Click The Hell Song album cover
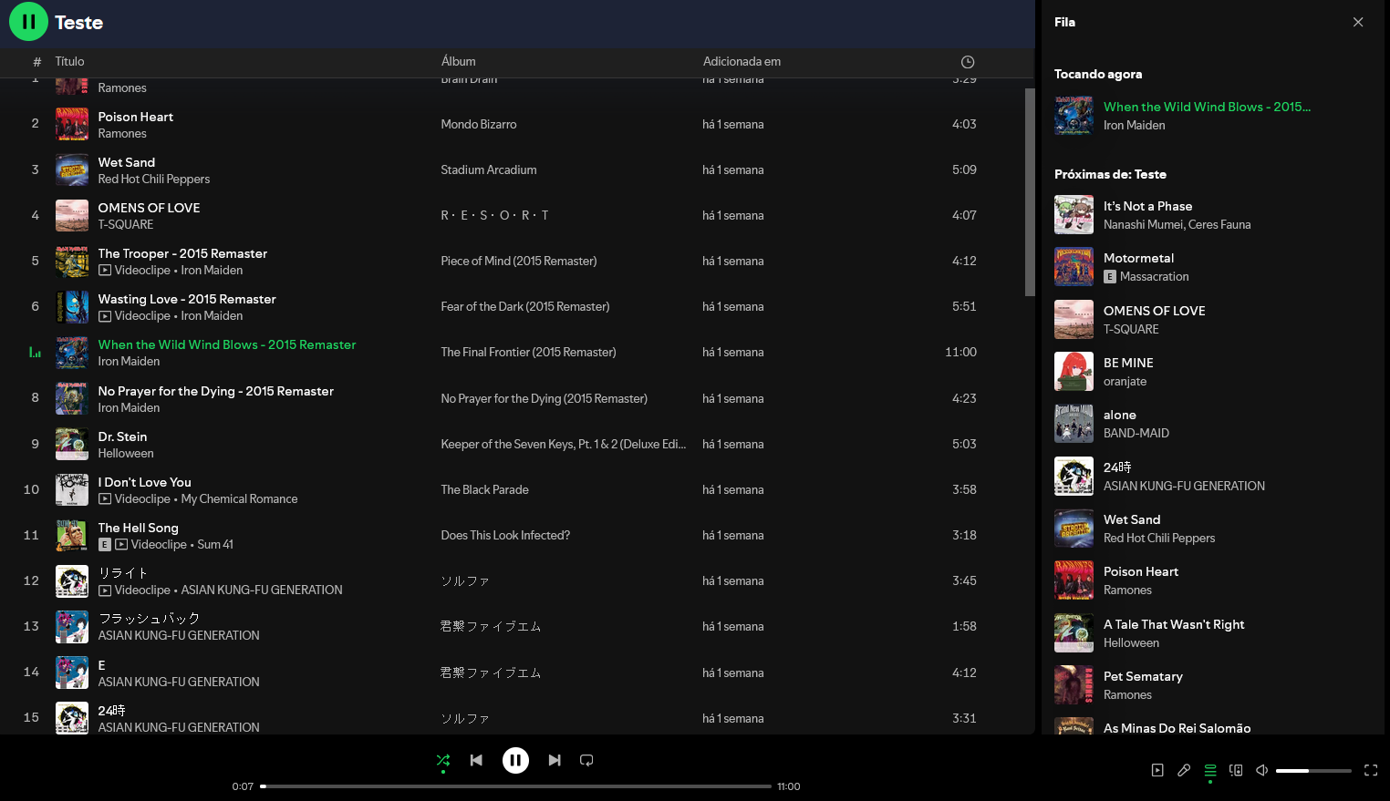The width and height of the screenshot is (1390, 801). point(72,536)
